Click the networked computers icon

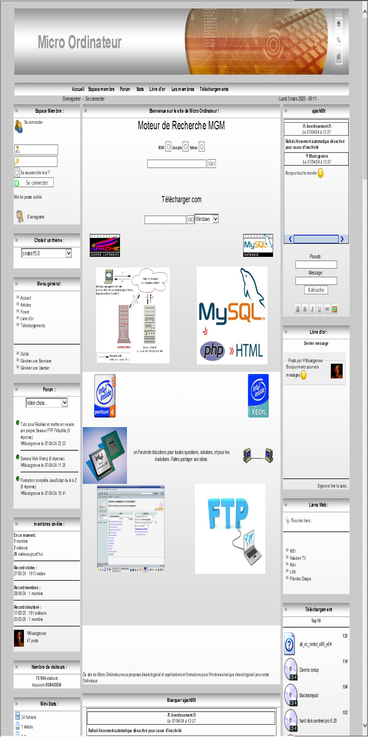coord(258,455)
